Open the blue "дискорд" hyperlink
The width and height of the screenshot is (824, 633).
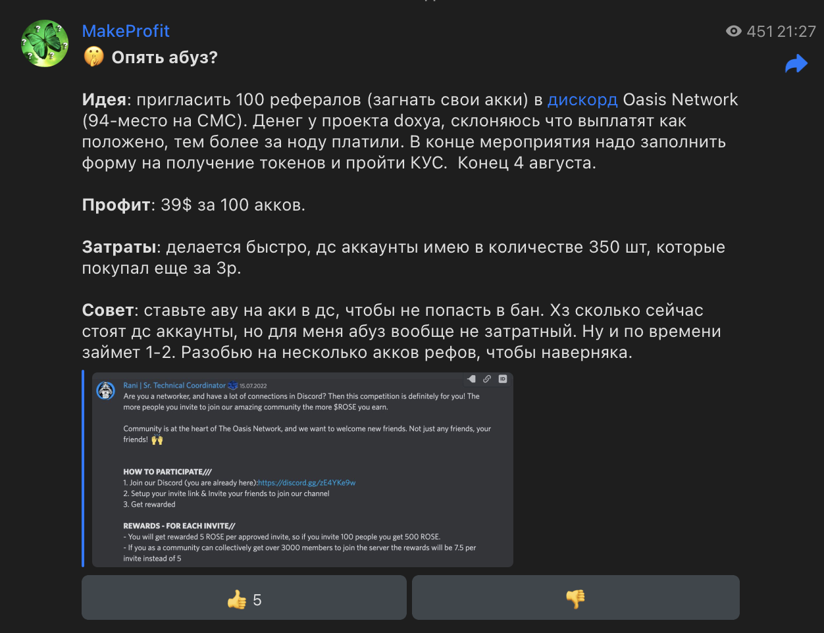pos(582,100)
